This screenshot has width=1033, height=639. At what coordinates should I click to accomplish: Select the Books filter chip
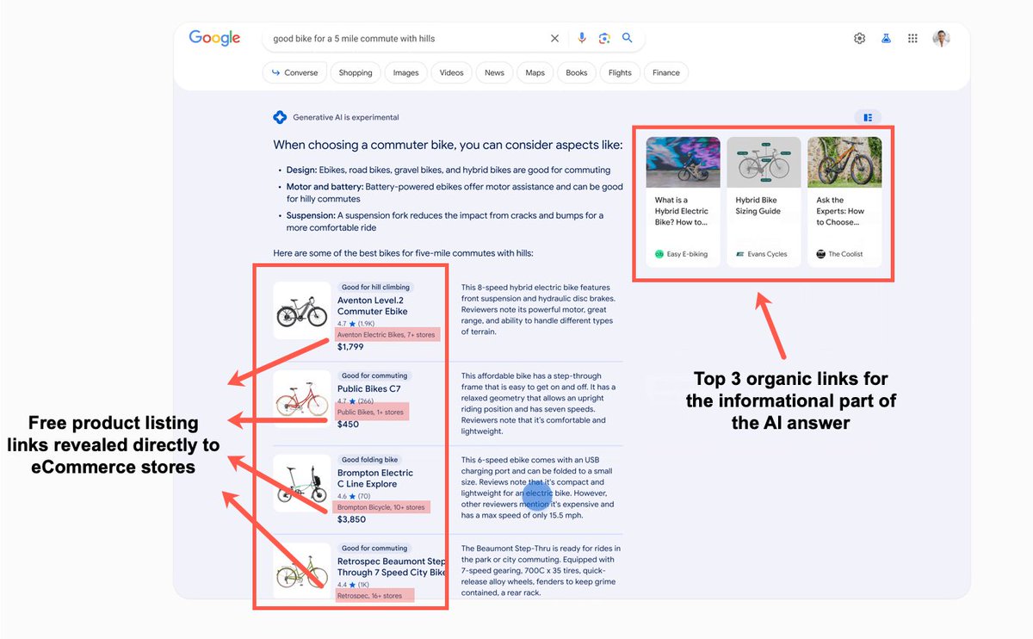(x=577, y=72)
